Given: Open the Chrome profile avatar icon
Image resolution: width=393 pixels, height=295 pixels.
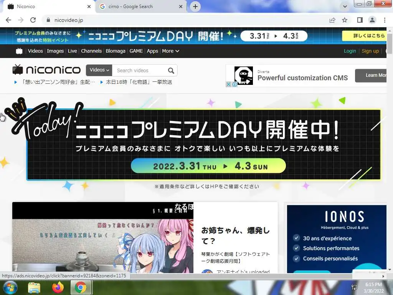Looking at the screenshot, I should click(x=372, y=20).
